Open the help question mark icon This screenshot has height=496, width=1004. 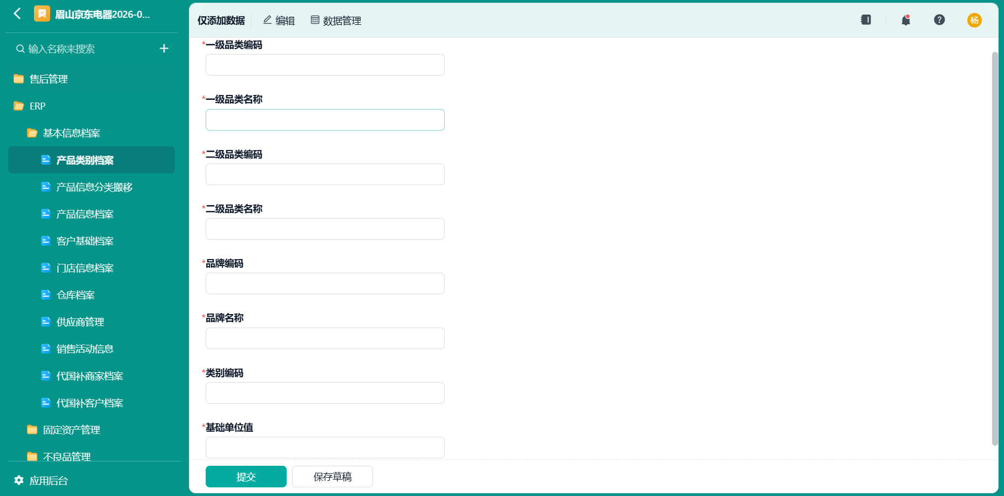(x=939, y=20)
